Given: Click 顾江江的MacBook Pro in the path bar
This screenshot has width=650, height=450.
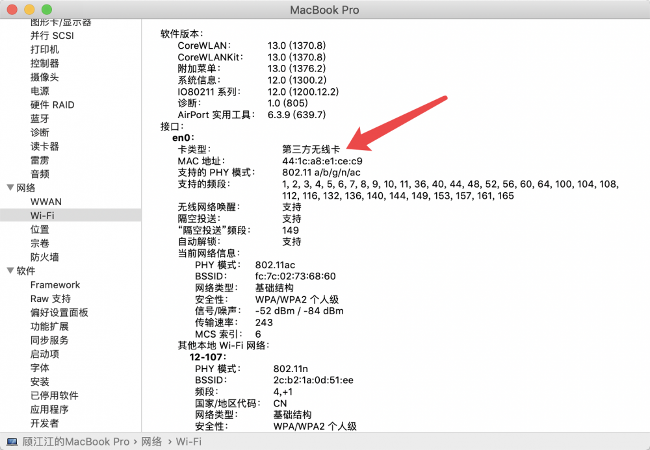Looking at the screenshot, I should (76, 442).
